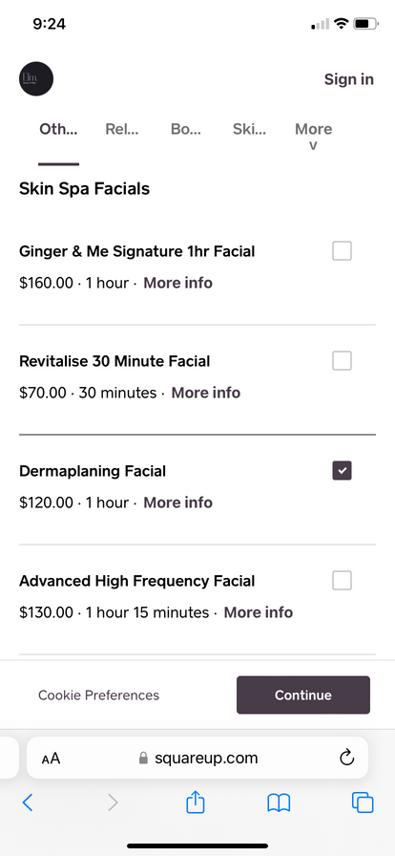395x856 pixels.
Task: Open the Sign in link
Action: [x=349, y=79]
